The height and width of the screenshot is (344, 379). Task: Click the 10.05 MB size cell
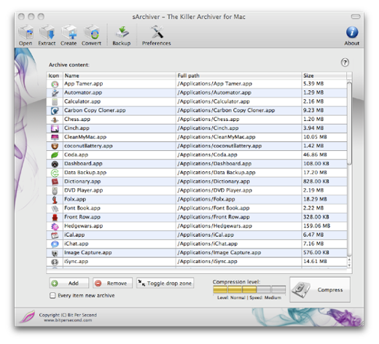point(324,137)
